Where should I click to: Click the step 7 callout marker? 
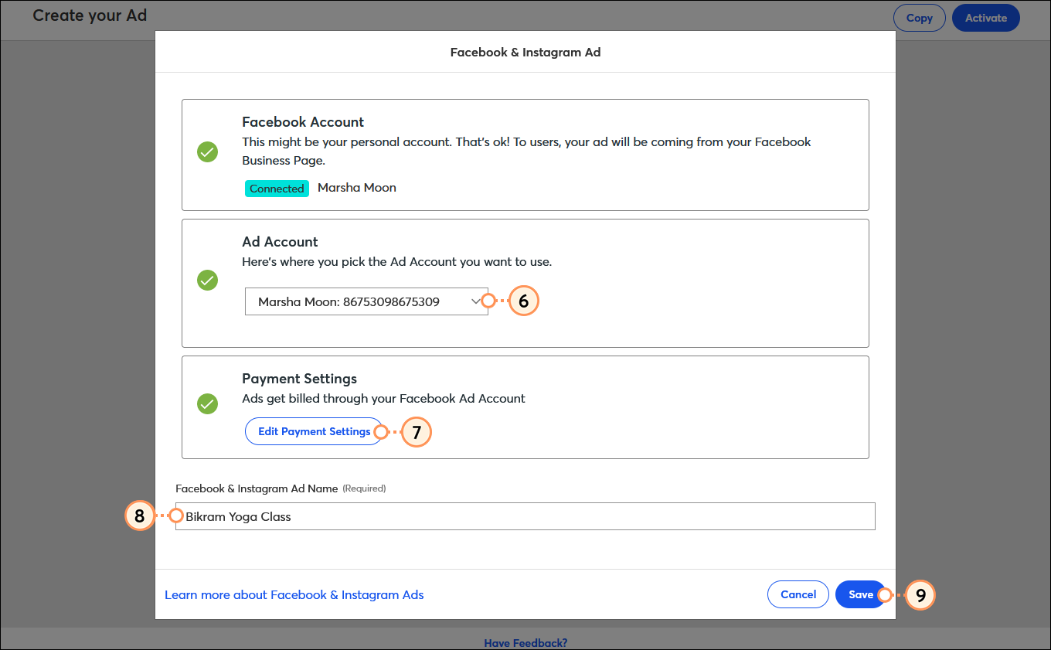click(x=417, y=432)
